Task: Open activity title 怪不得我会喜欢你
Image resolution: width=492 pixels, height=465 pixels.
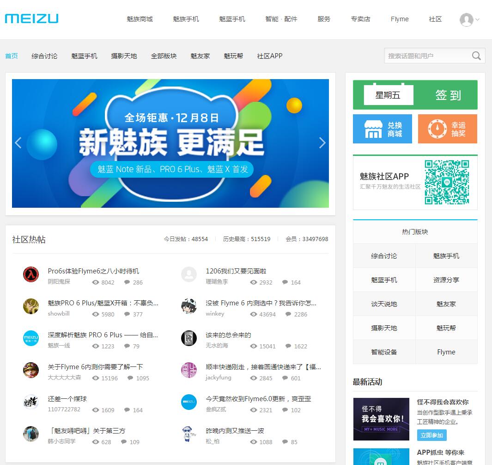Action: point(443,402)
